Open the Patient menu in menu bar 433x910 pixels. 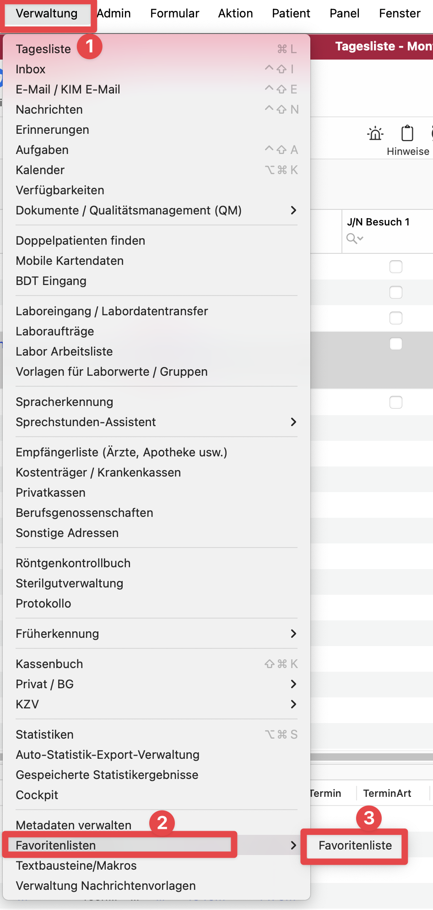[x=291, y=13]
